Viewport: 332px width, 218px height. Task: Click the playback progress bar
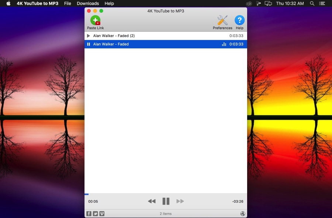coord(166,194)
